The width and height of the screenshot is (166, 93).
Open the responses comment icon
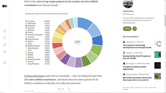click(x=69, y=89)
